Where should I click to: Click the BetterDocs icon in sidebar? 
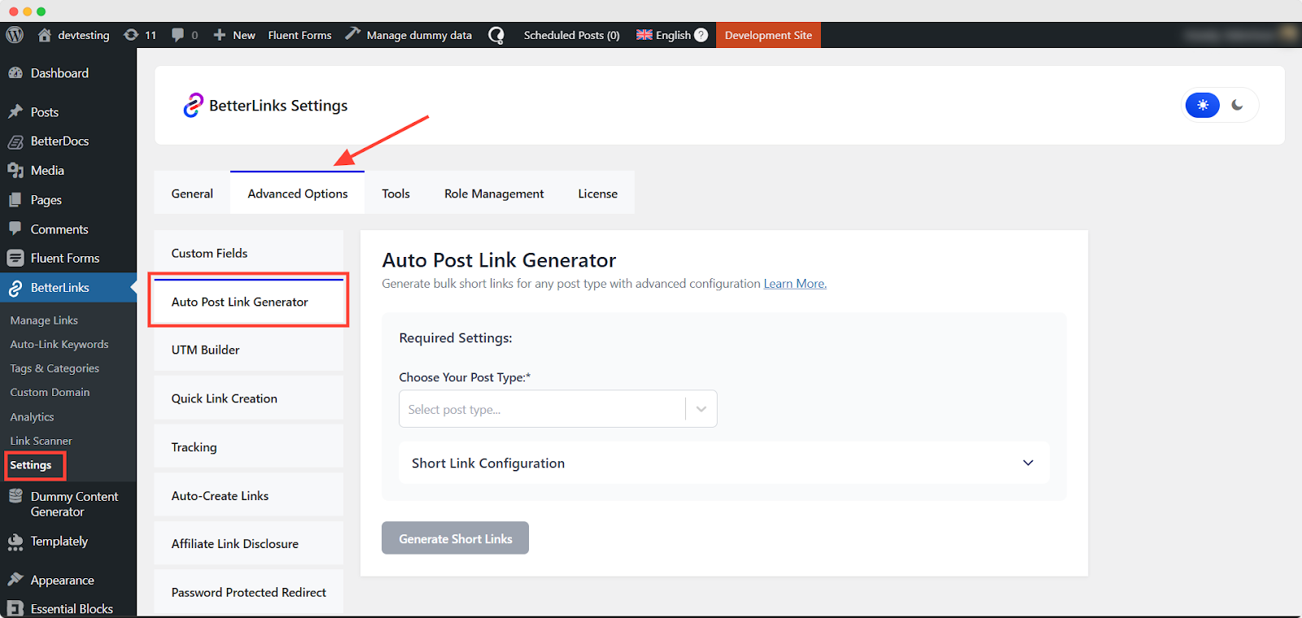point(15,141)
